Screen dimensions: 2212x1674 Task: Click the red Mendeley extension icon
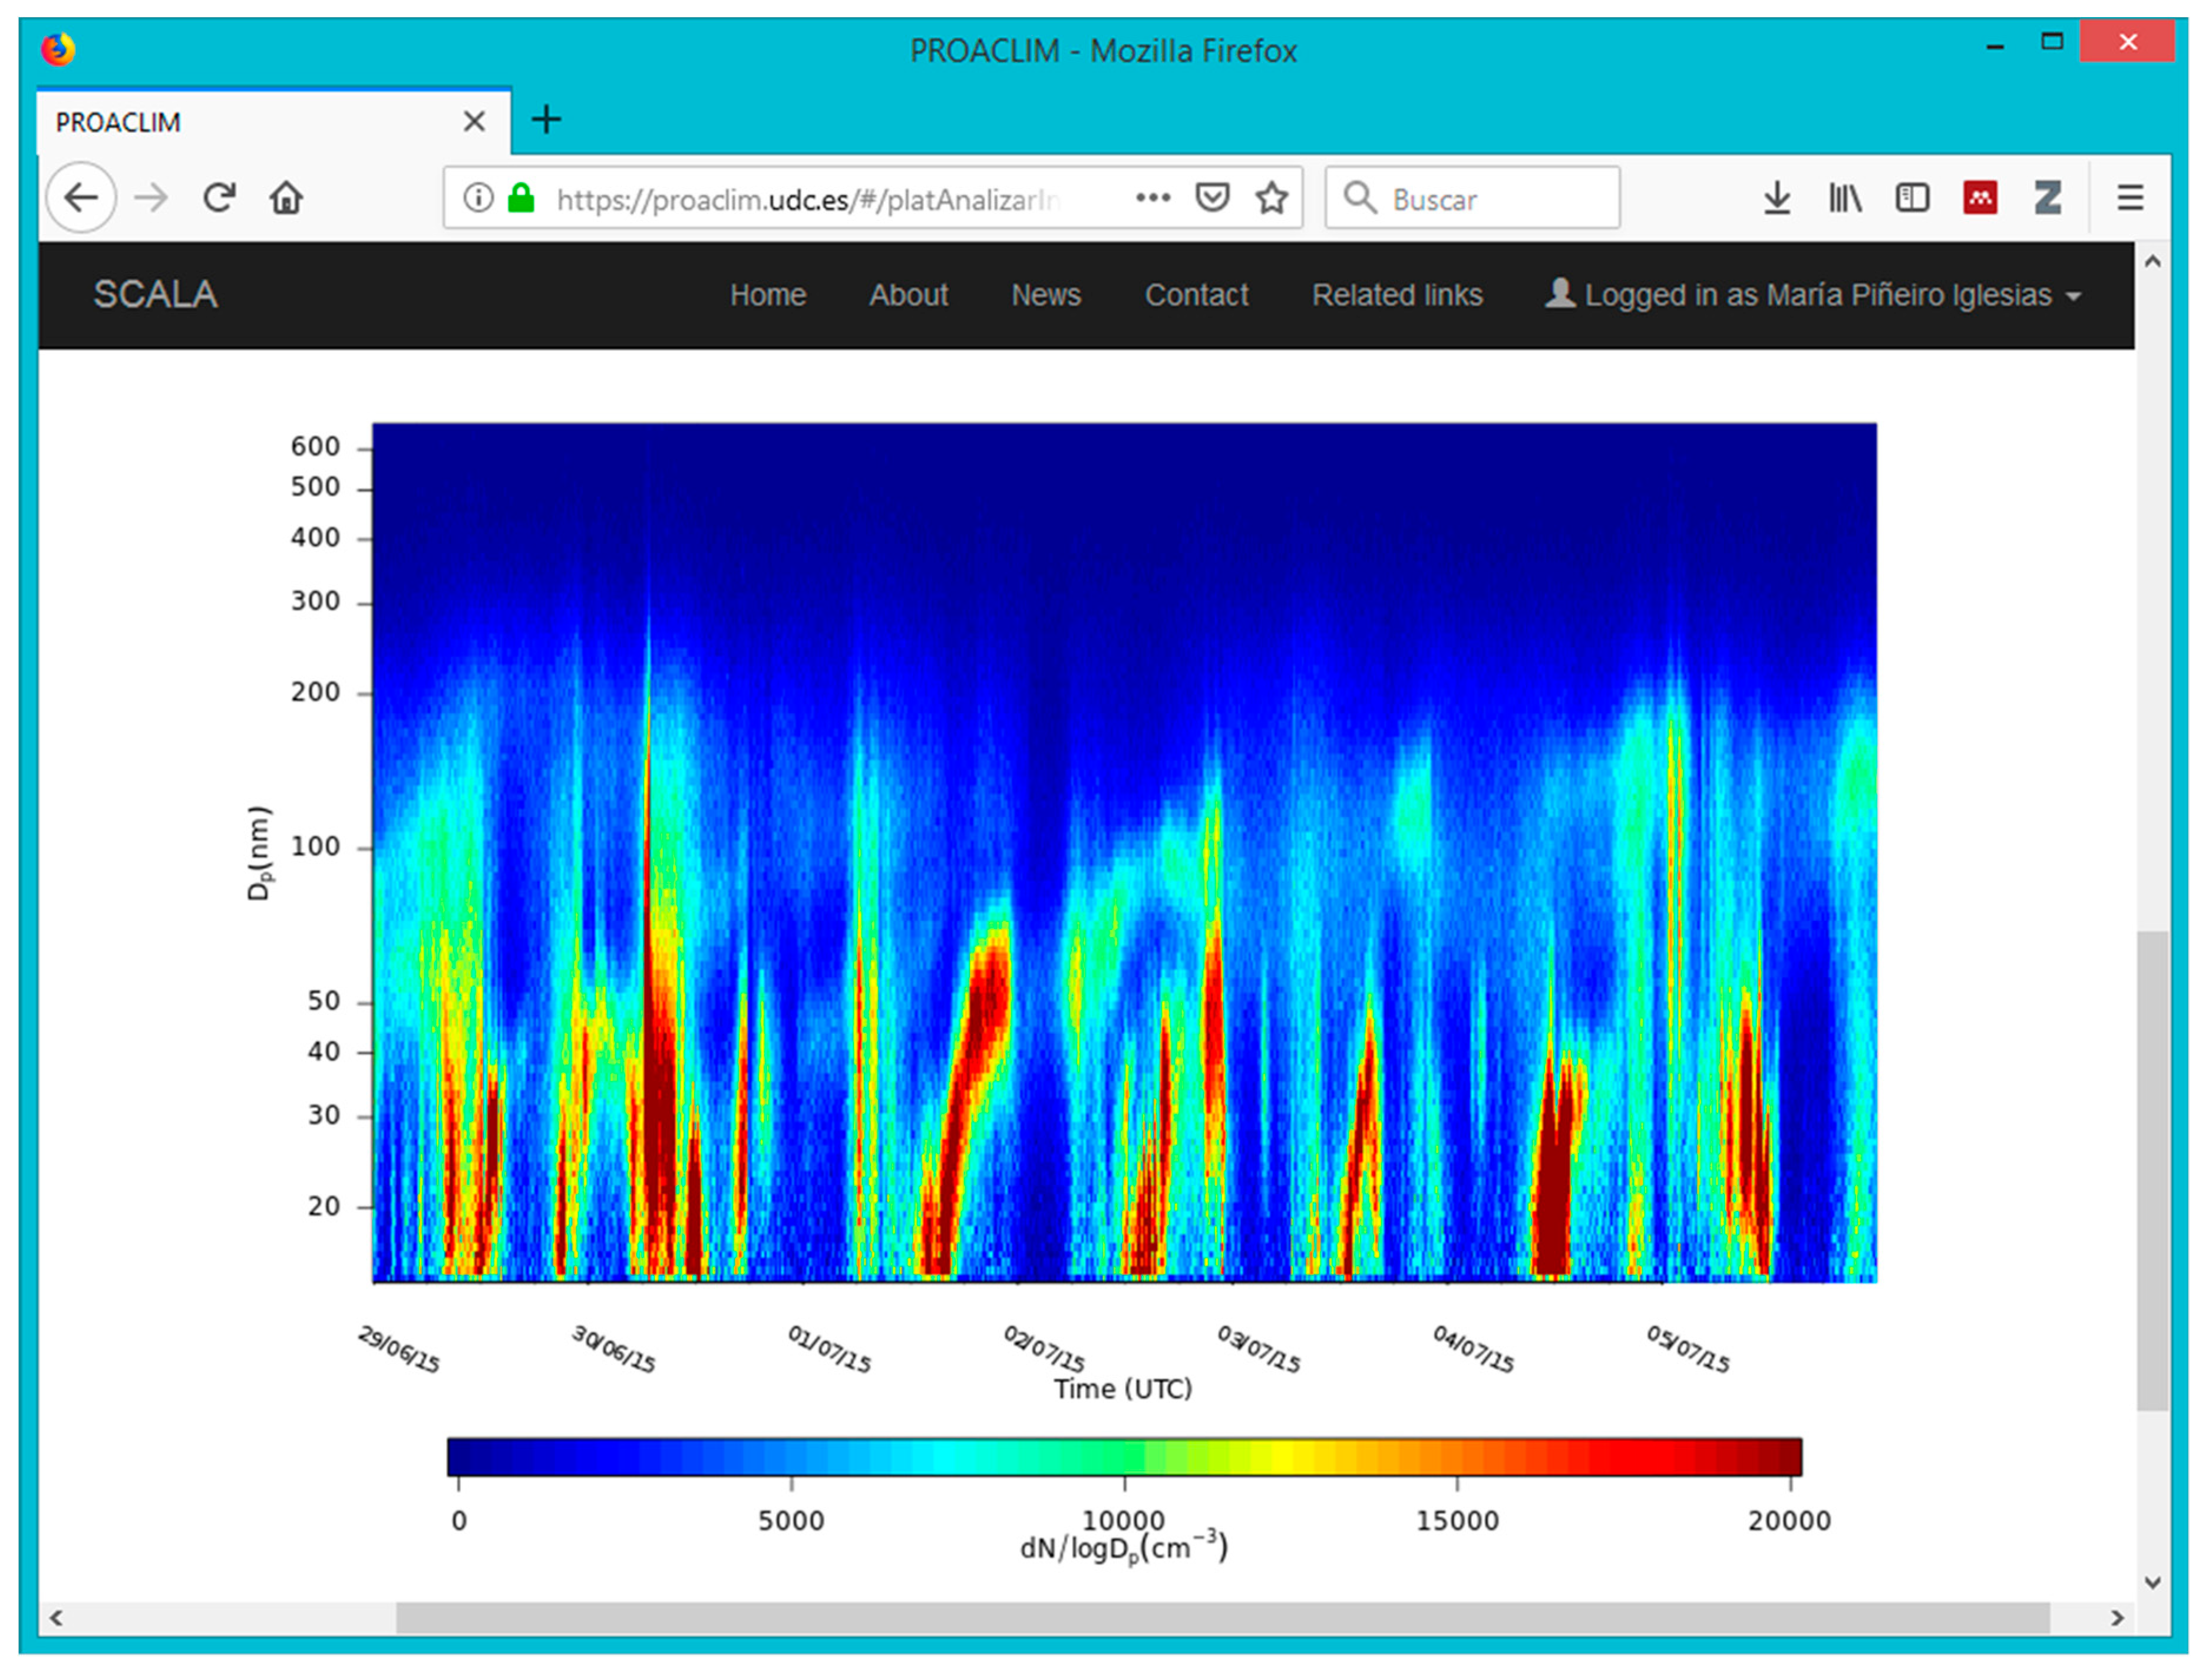click(x=1980, y=198)
